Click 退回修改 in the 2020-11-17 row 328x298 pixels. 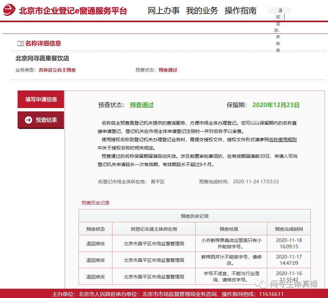pos(96,260)
